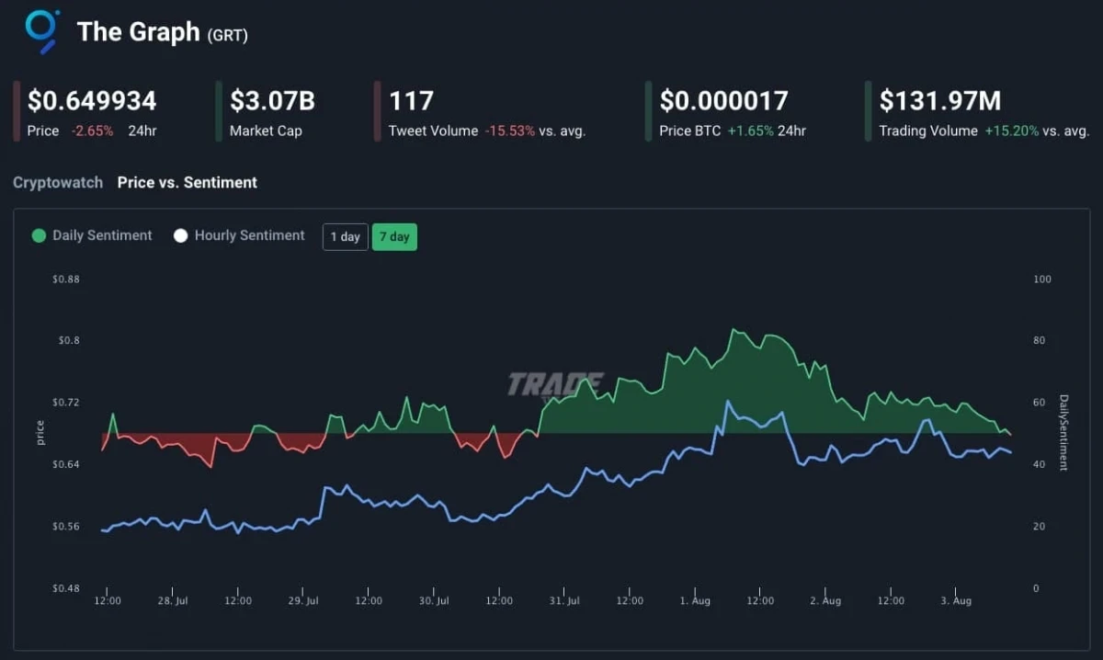Click the -2.65% price change indicator

92,131
